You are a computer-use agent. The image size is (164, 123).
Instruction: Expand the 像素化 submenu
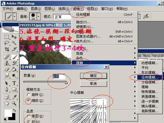(105, 48)
